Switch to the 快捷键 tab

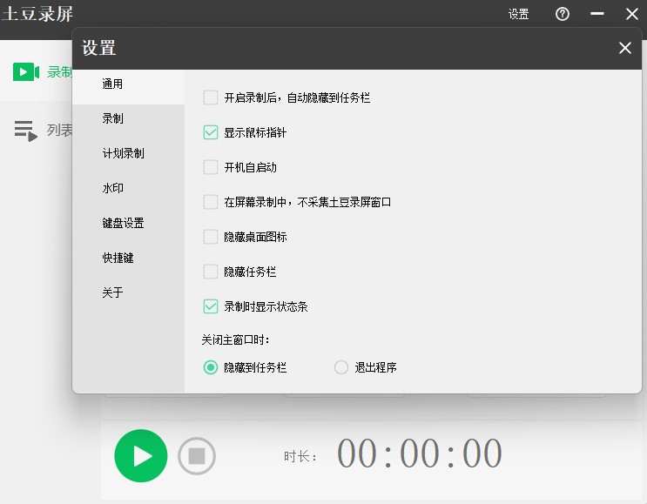coord(128,258)
